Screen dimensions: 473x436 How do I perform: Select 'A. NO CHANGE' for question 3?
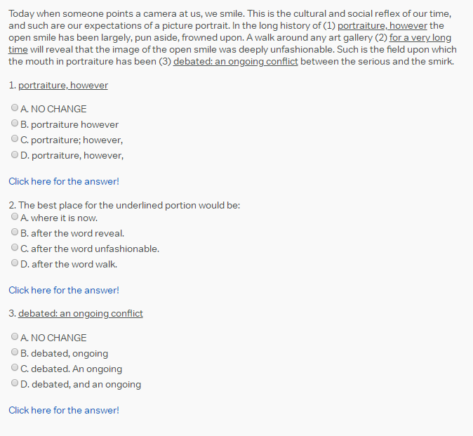tap(15, 336)
